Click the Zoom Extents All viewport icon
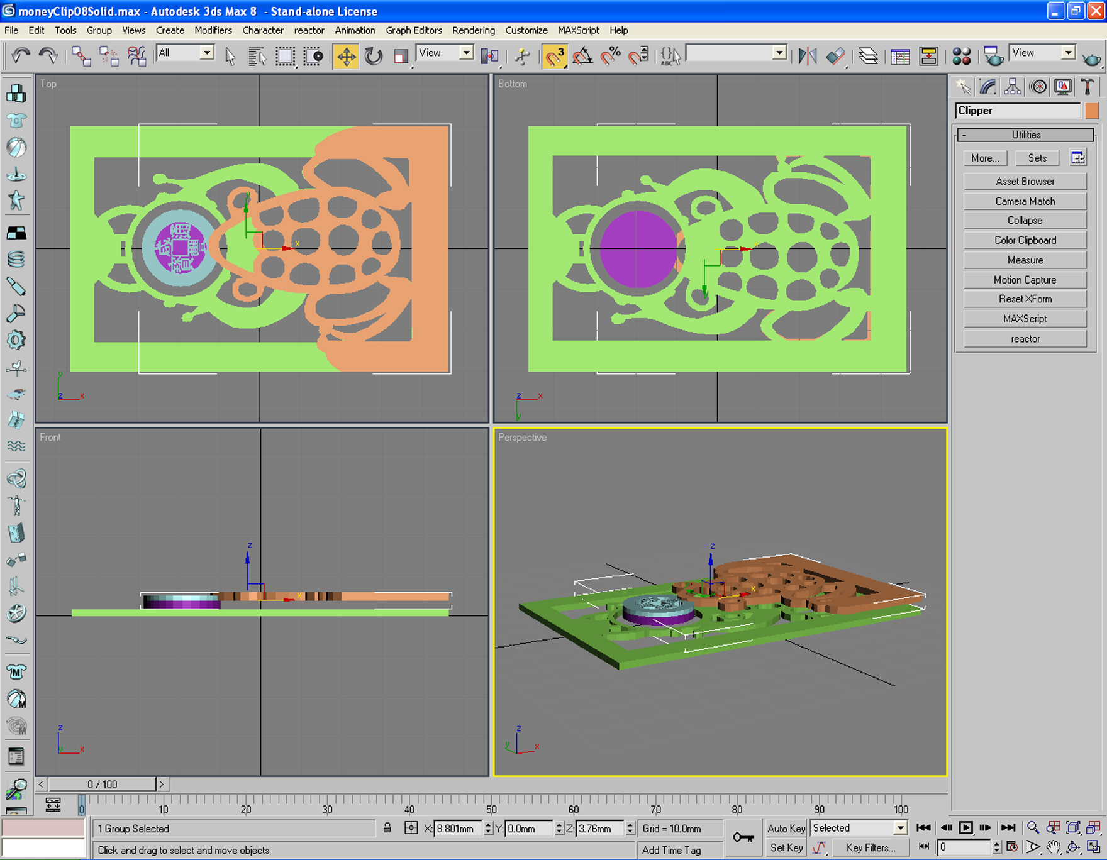 (1094, 828)
